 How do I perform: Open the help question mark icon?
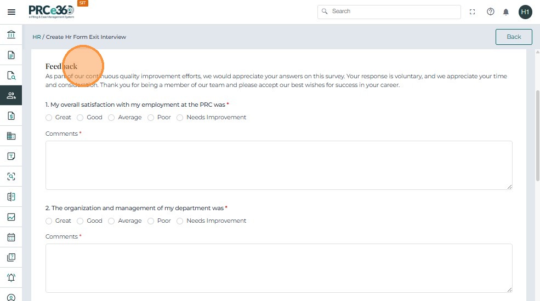pyautogui.click(x=491, y=11)
